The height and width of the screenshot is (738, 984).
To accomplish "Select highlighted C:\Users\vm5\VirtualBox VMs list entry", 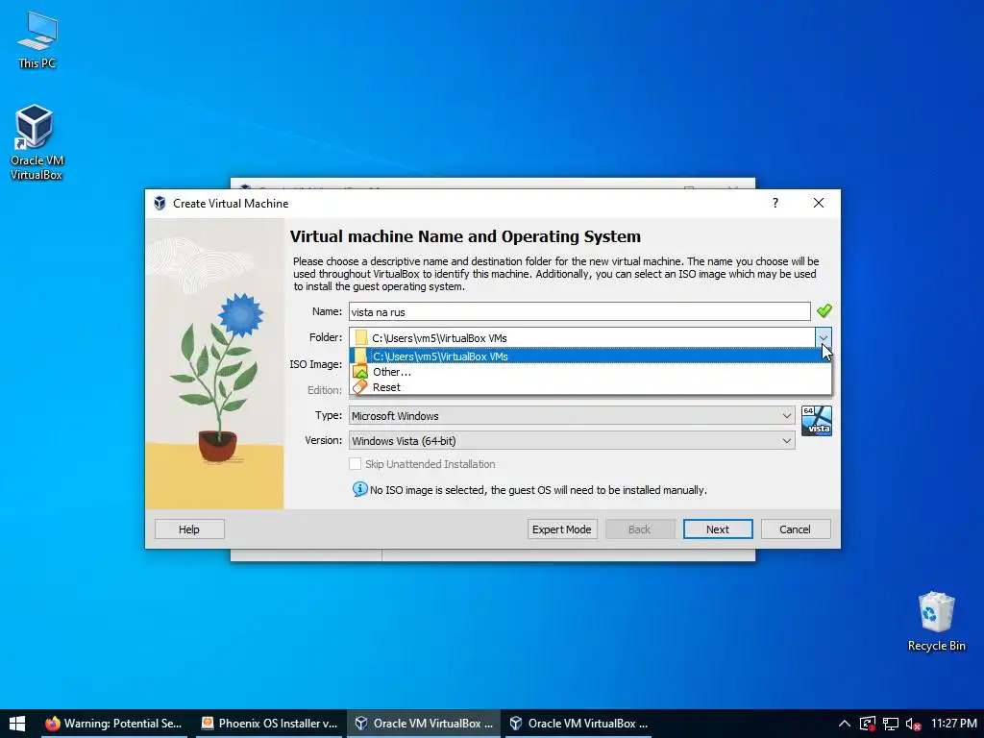I will (590, 356).
